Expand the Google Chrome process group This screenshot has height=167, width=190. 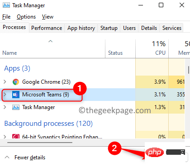tap(5, 82)
